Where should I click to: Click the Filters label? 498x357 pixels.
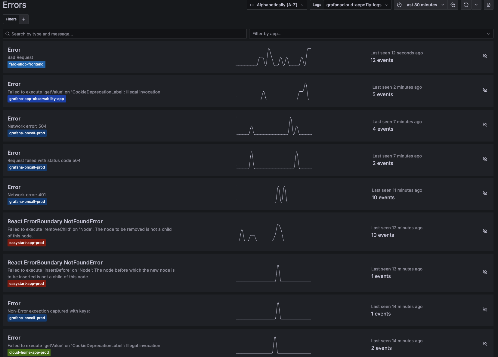(11, 19)
